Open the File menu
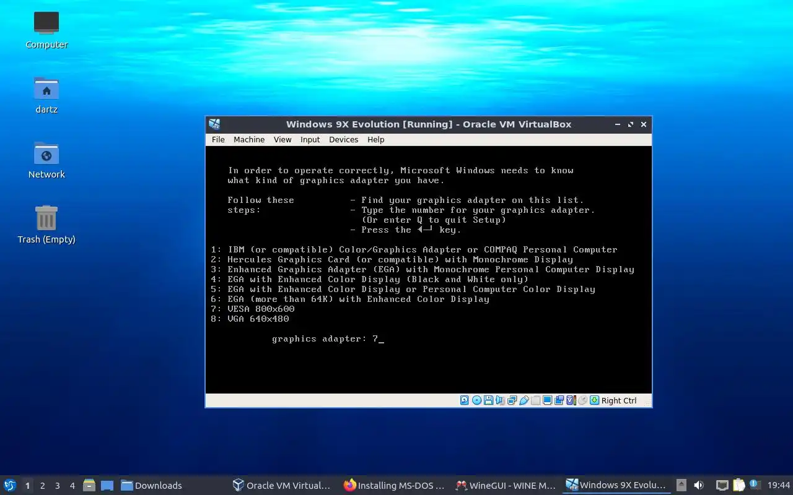The height and width of the screenshot is (495, 793). pyautogui.click(x=218, y=140)
